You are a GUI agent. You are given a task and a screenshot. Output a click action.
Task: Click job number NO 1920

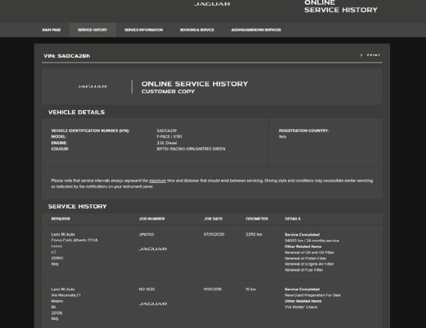[146, 289]
